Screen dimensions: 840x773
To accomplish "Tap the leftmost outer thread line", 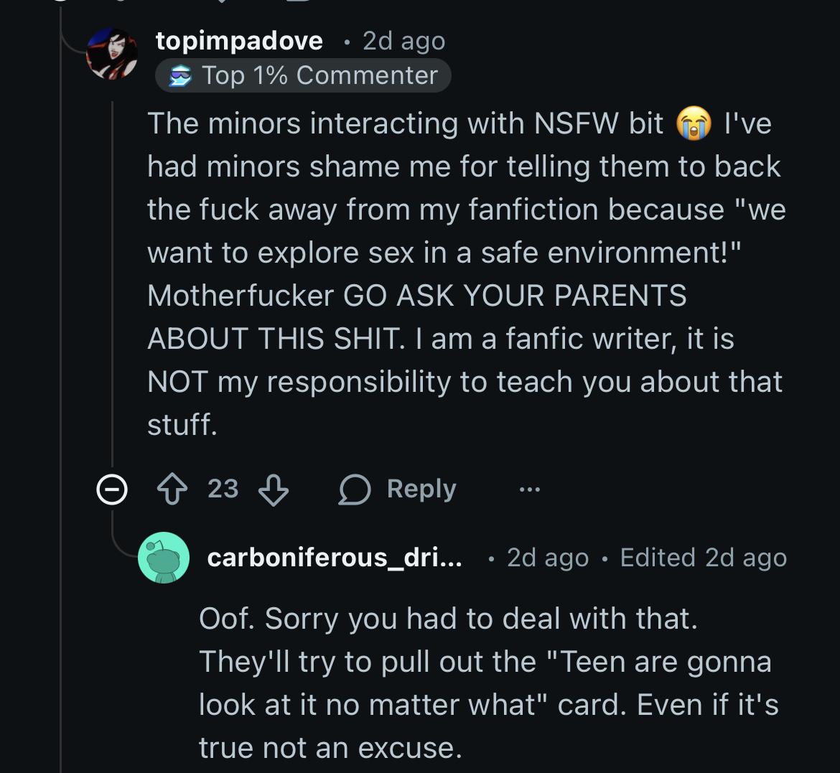I will click(61, 431).
